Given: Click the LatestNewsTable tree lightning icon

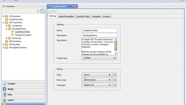Looking at the screenshot, I should tap(12, 32).
